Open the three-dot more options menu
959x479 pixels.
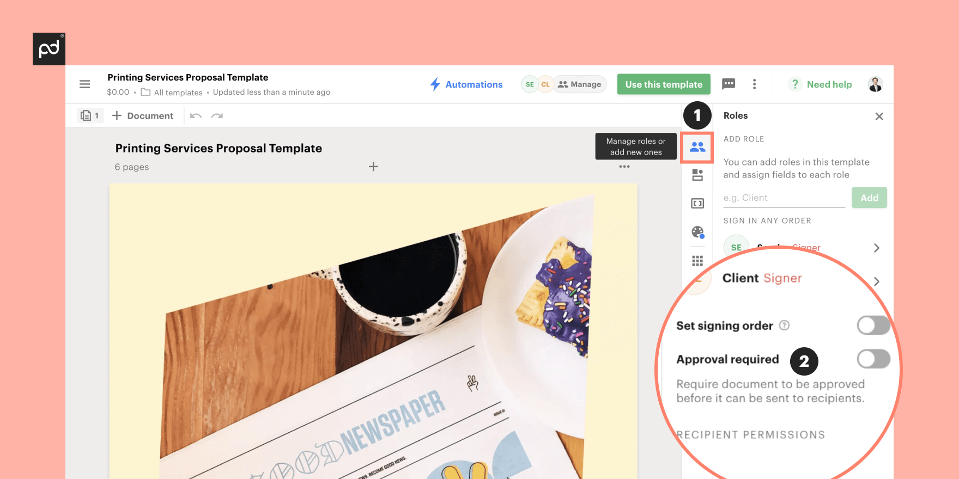coord(754,84)
